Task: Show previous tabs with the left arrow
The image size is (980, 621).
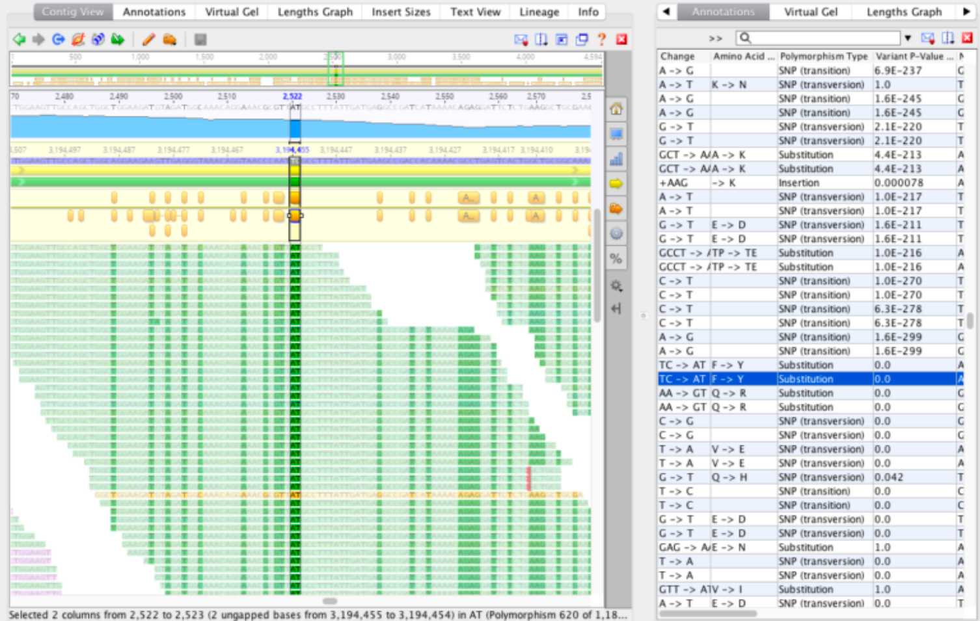Action: [x=666, y=12]
